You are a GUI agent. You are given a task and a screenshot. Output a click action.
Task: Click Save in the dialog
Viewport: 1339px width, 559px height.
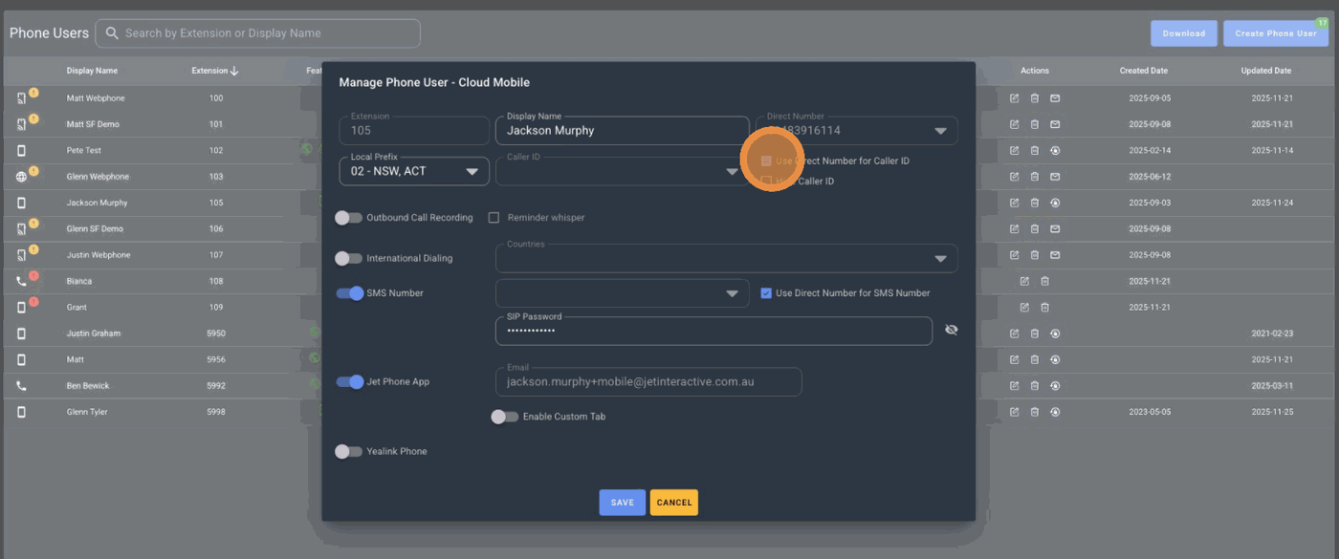(x=623, y=503)
